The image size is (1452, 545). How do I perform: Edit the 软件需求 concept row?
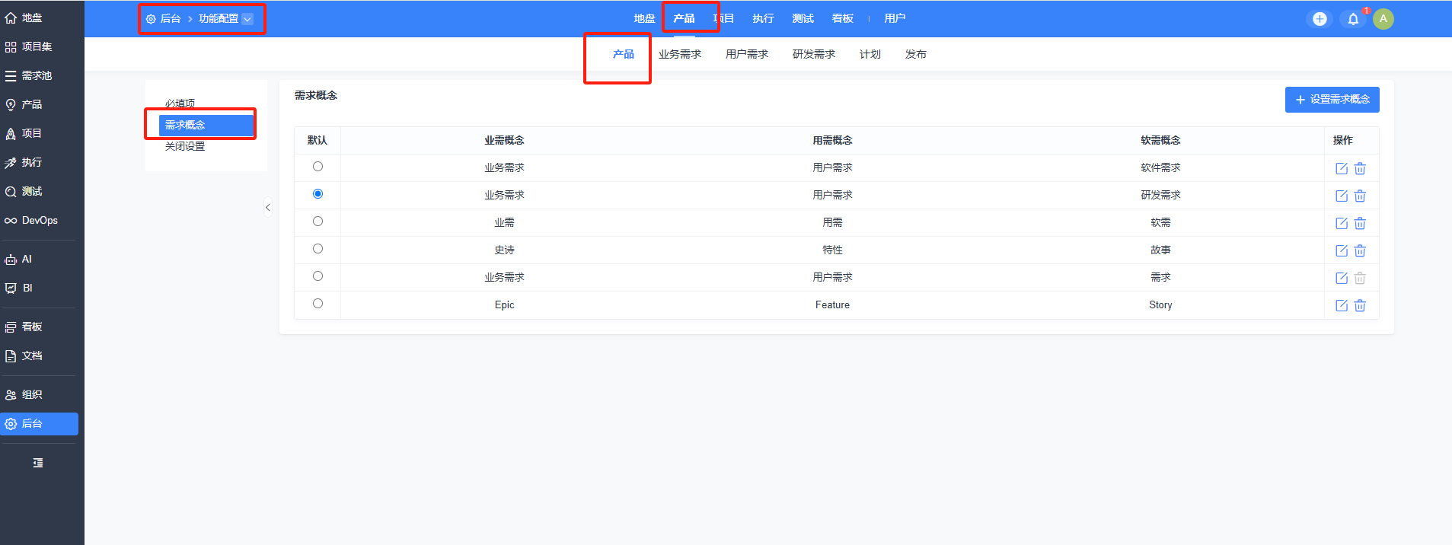(1342, 168)
